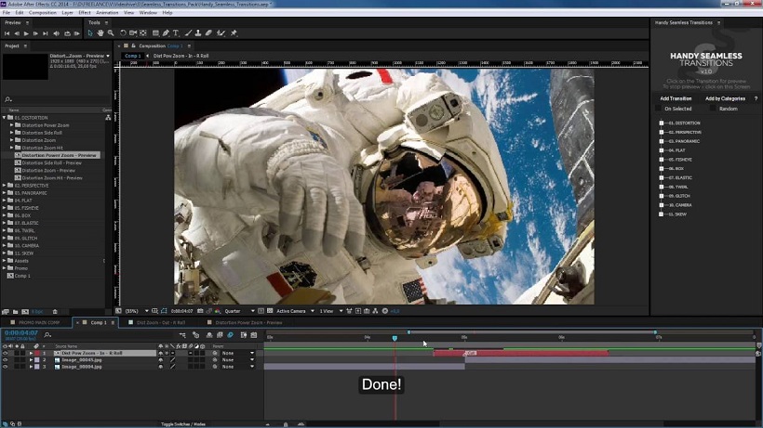Open the Quarter resolution dropdown
The width and height of the screenshot is (763, 428).
tap(239, 311)
